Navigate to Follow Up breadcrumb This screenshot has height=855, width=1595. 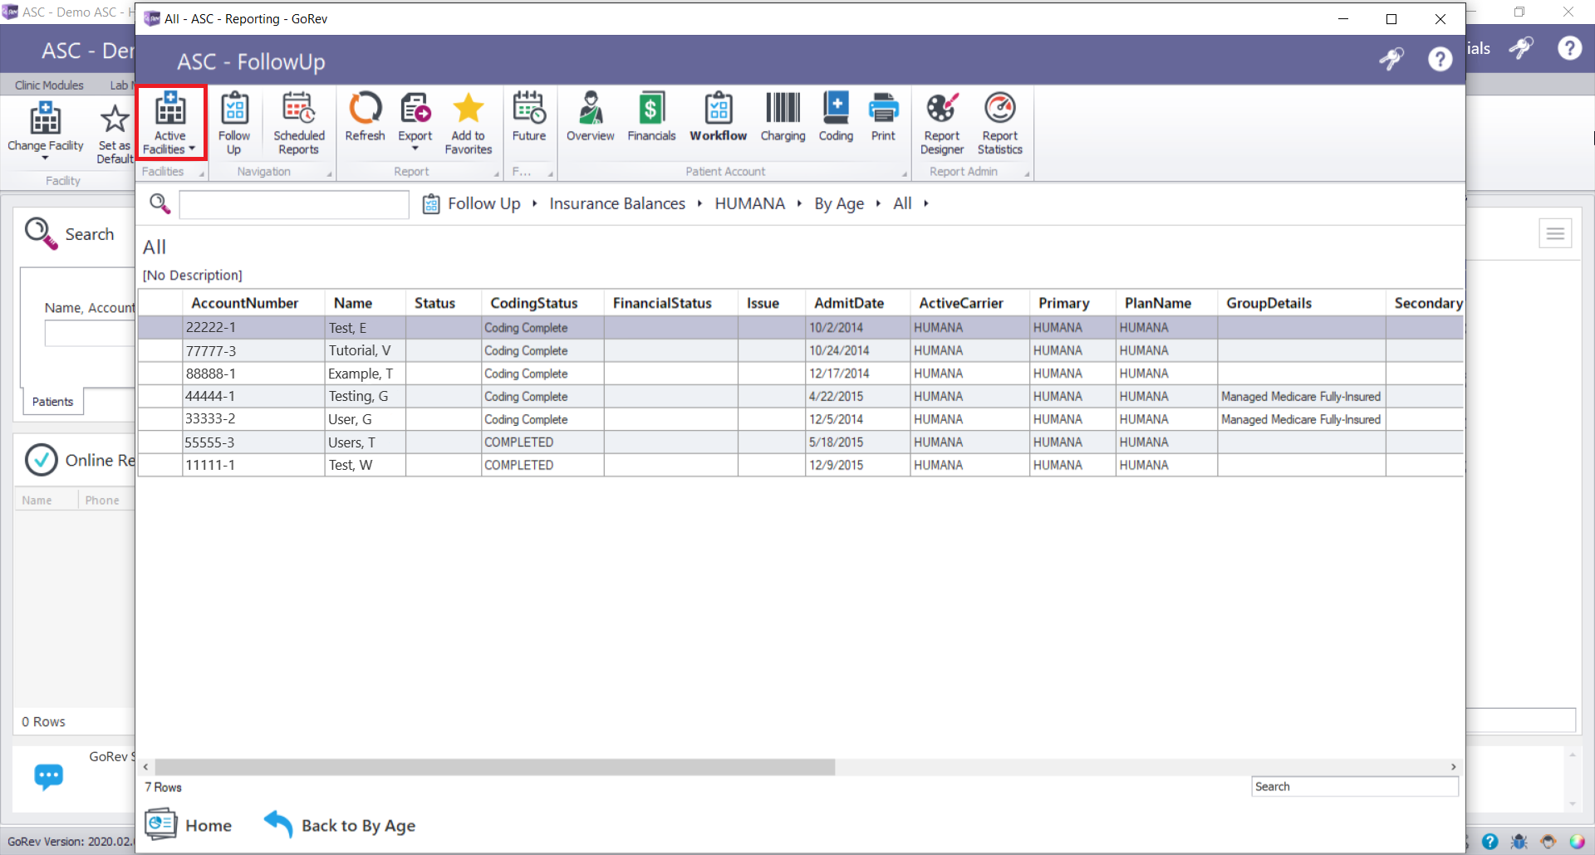[x=483, y=203]
